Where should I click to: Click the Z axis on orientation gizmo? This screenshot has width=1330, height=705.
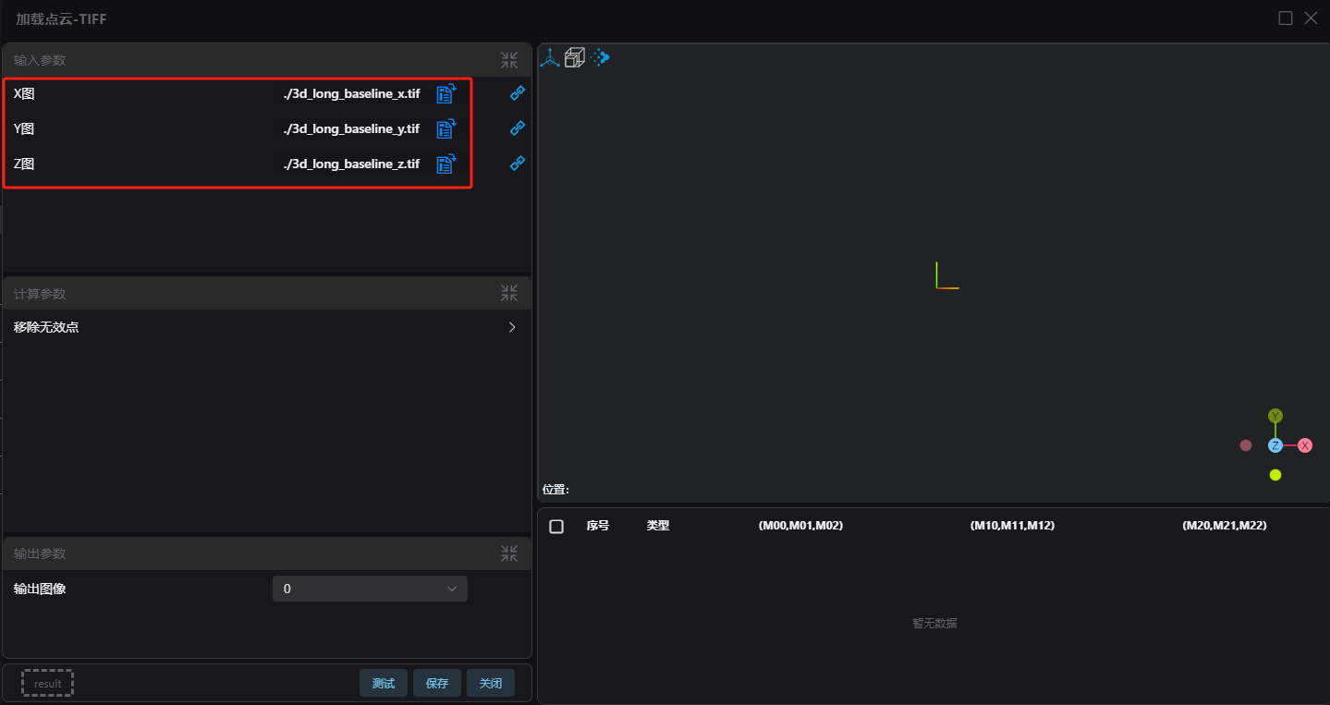[1275, 445]
